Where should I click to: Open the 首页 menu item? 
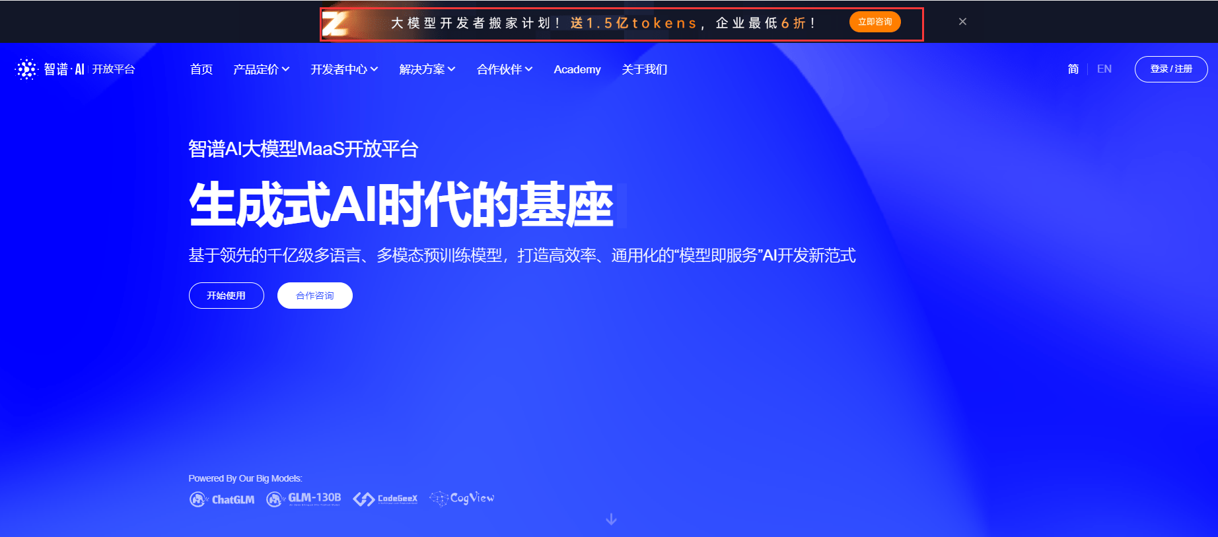pyautogui.click(x=201, y=69)
